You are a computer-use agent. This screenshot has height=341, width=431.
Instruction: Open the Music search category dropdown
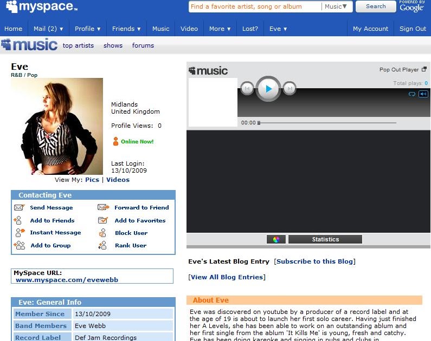(336, 6)
